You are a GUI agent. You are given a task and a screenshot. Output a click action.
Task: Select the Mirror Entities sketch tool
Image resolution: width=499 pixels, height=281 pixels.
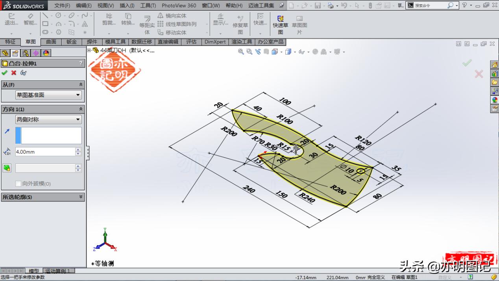click(x=172, y=16)
